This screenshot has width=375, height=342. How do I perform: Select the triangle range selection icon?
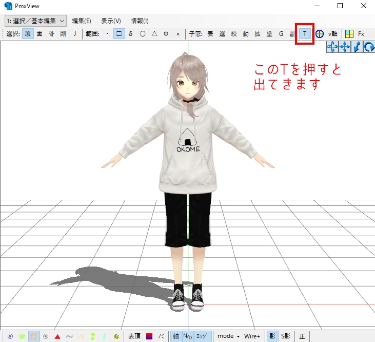click(x=154, y=34)
